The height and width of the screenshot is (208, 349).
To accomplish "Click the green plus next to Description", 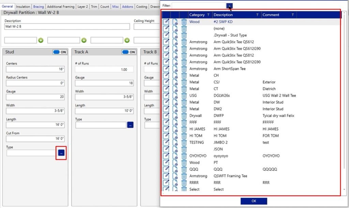I will tap(41, 40).
